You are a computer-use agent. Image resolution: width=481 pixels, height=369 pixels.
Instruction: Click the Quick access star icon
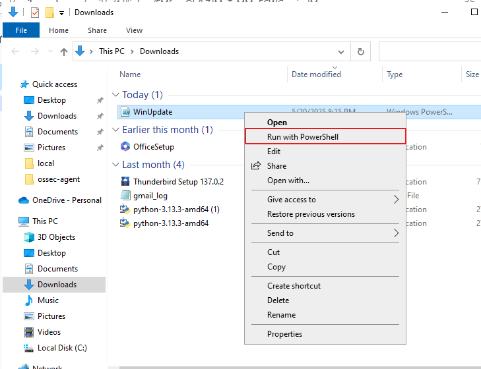coord(24,84)
